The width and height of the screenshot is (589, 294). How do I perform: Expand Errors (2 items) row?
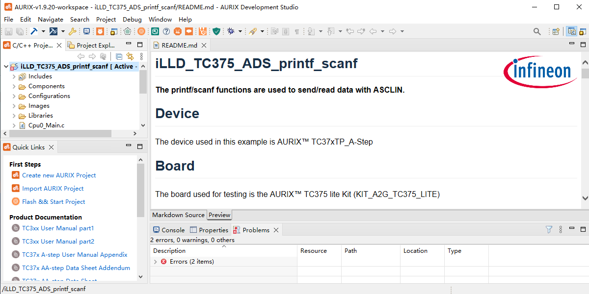click(156, 262)
